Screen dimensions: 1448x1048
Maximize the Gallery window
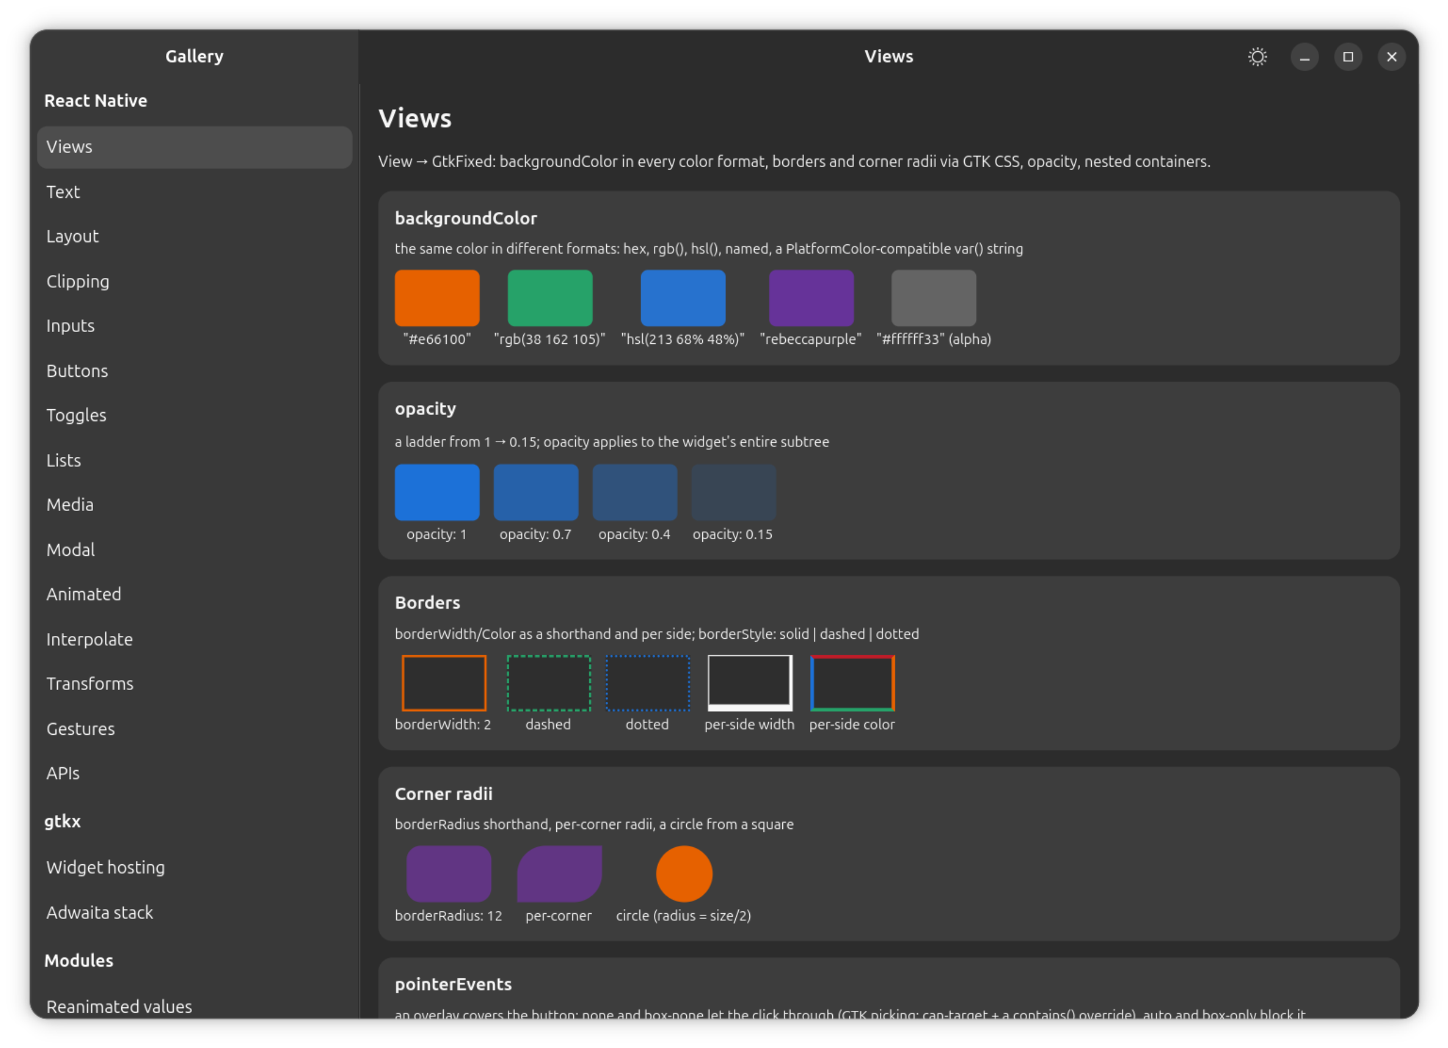(1348, 57)
